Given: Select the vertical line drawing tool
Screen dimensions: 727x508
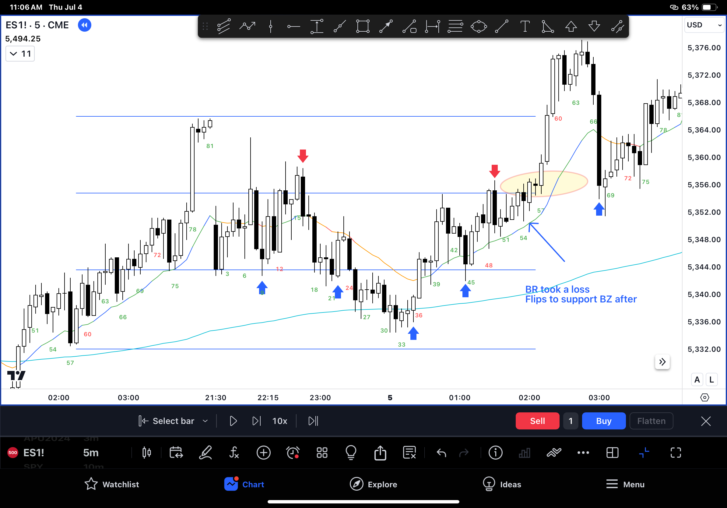Looking at the screenshot, I should [x=270, y=26].
